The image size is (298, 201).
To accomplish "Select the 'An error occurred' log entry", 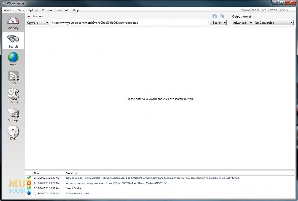I will pyautogui.click(x=160, y=183).
